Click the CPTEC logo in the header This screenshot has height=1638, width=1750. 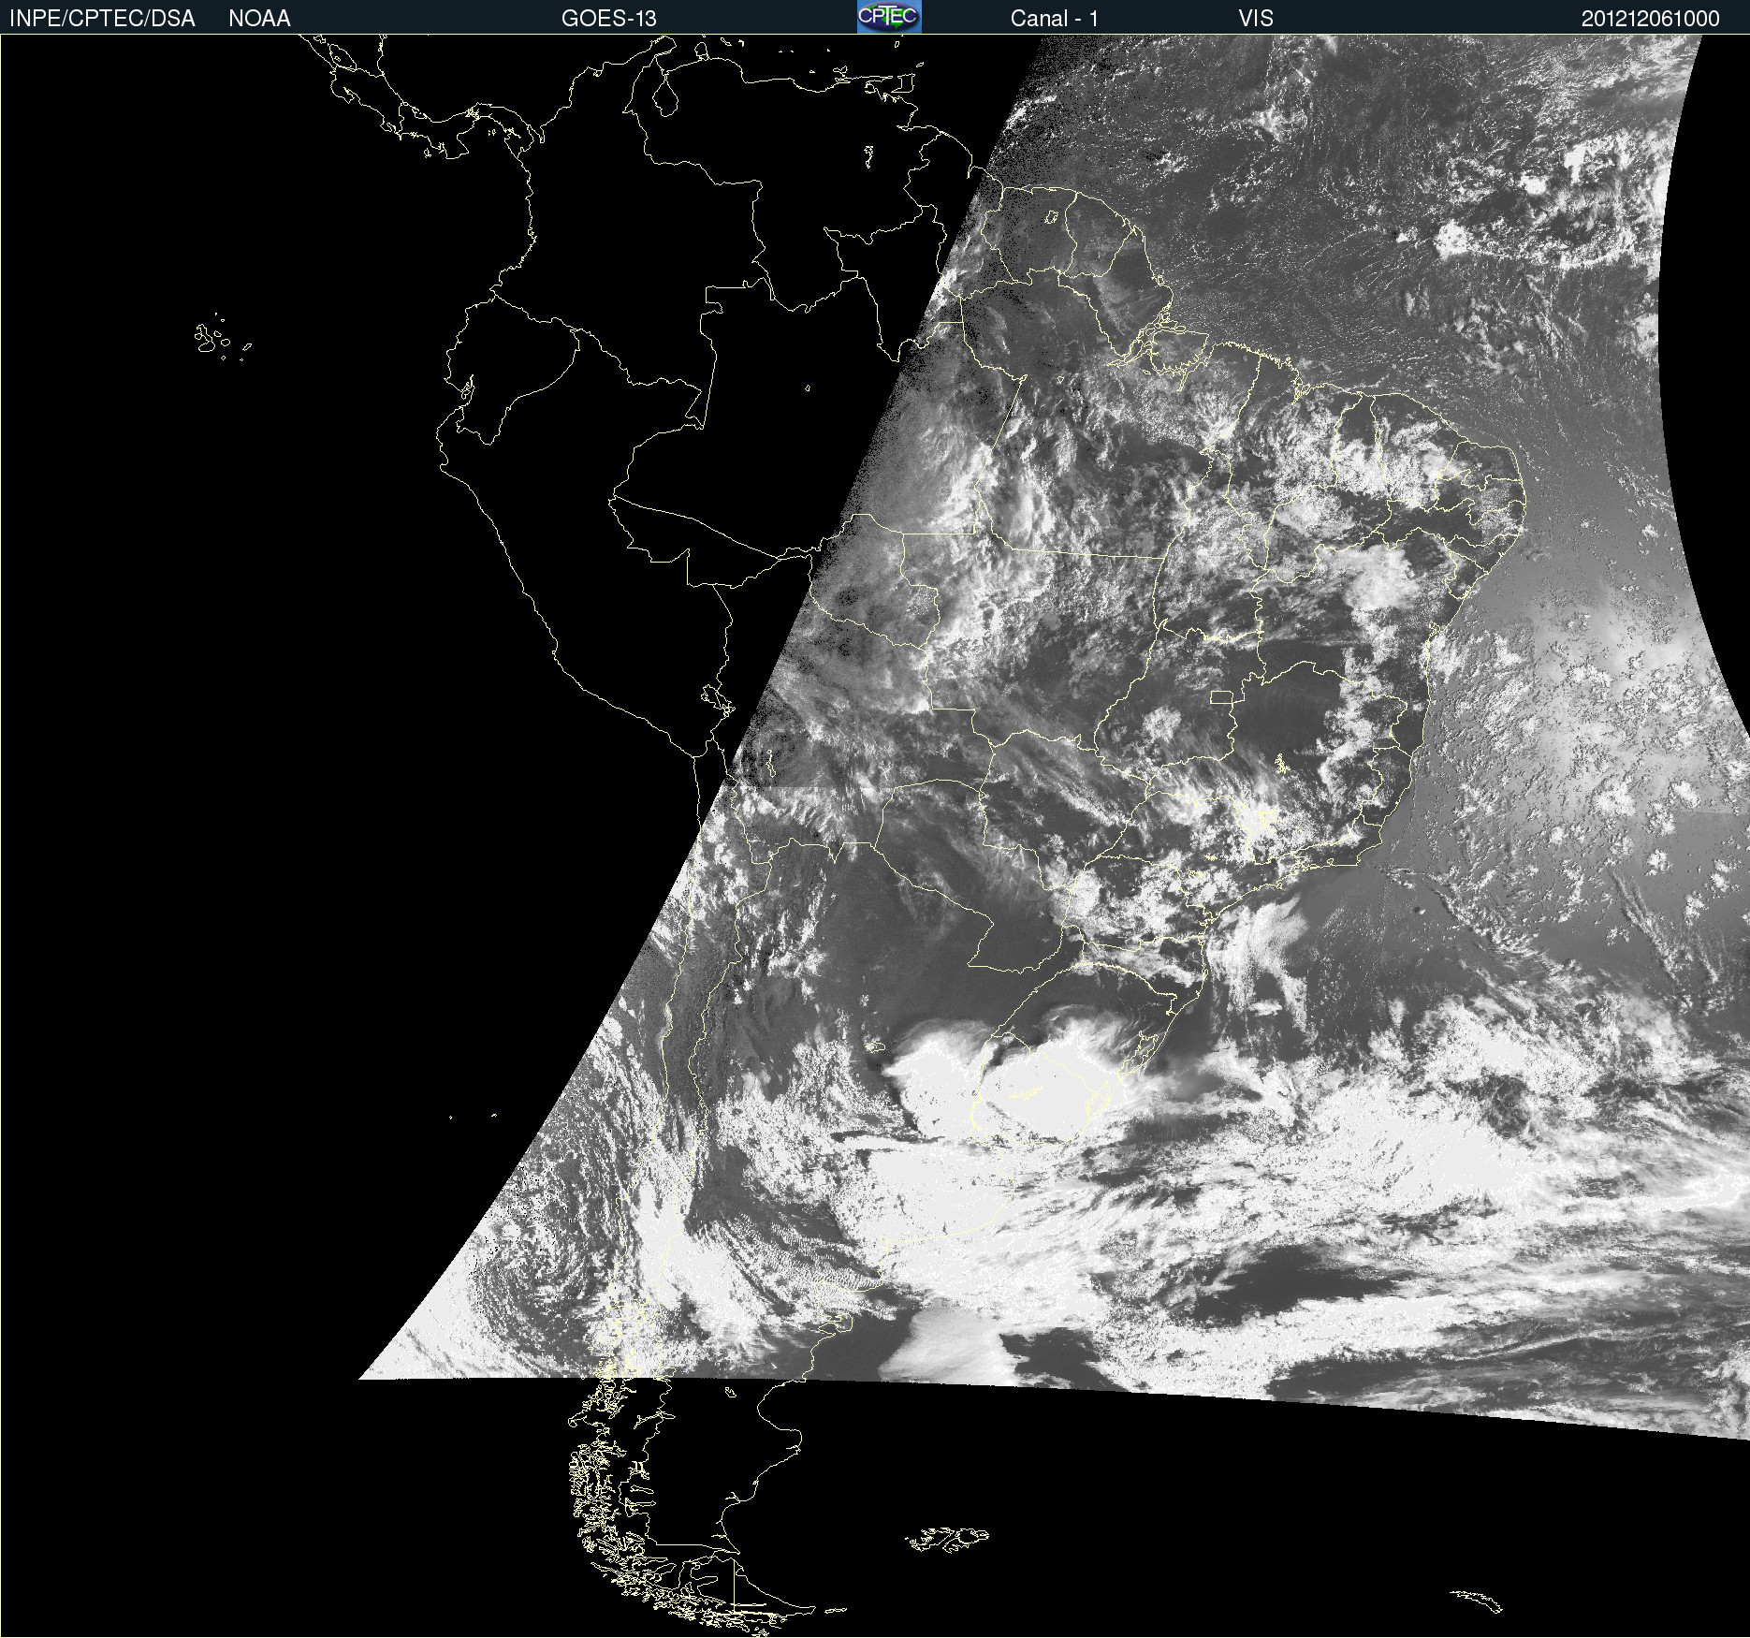point(889,17)
